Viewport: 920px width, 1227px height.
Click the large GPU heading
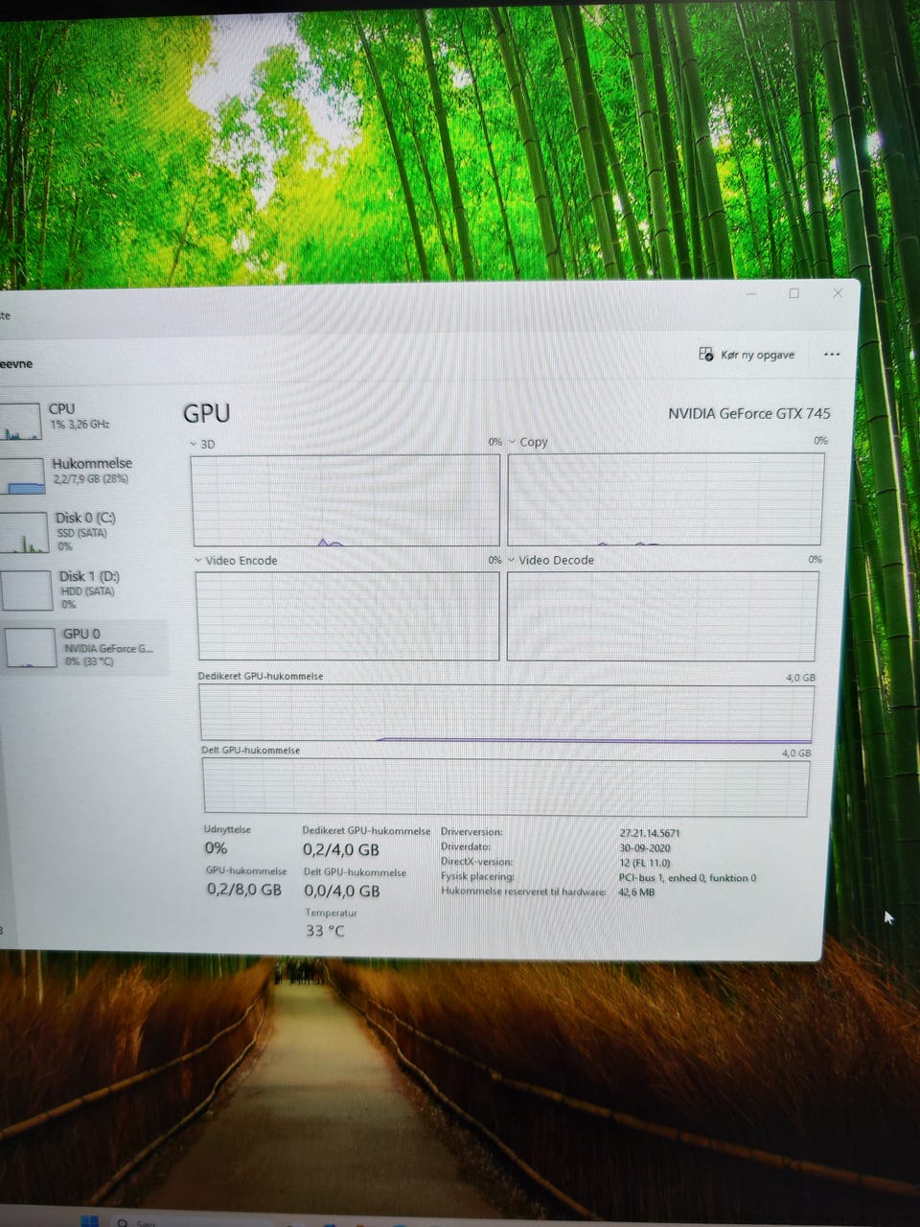[206, 413]
